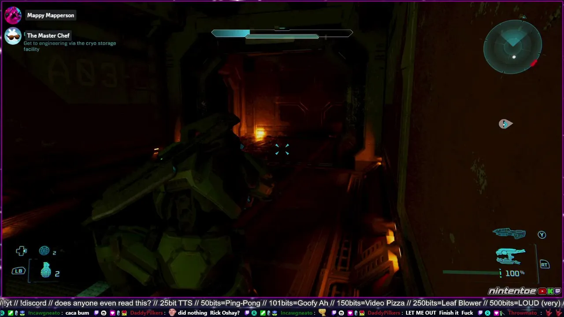Select the plasma pistol weapon icon

(x=510, y=256)
